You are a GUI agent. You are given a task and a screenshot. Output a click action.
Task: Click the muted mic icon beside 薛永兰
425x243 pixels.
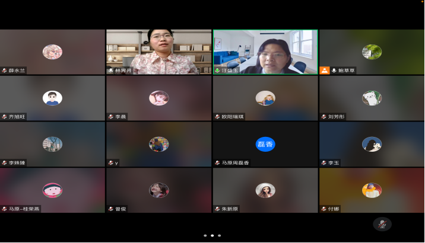click(5, 71)
